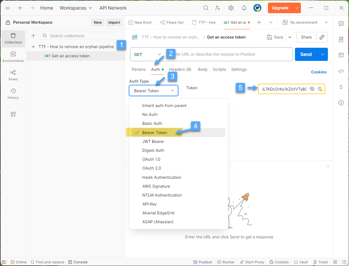Viewport: 349px width, 266px height.
Task: Copy the request link icon next to Share
Action: pos(322,37)
